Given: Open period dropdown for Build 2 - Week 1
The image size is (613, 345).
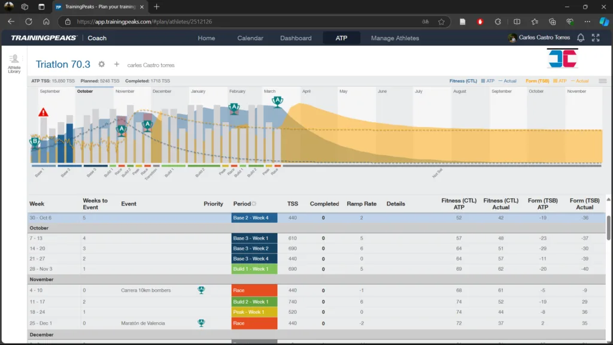Looking at the screenshot, I should [254, 302].
